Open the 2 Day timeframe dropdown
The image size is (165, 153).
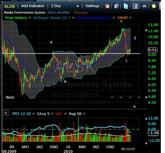[65, 6]
